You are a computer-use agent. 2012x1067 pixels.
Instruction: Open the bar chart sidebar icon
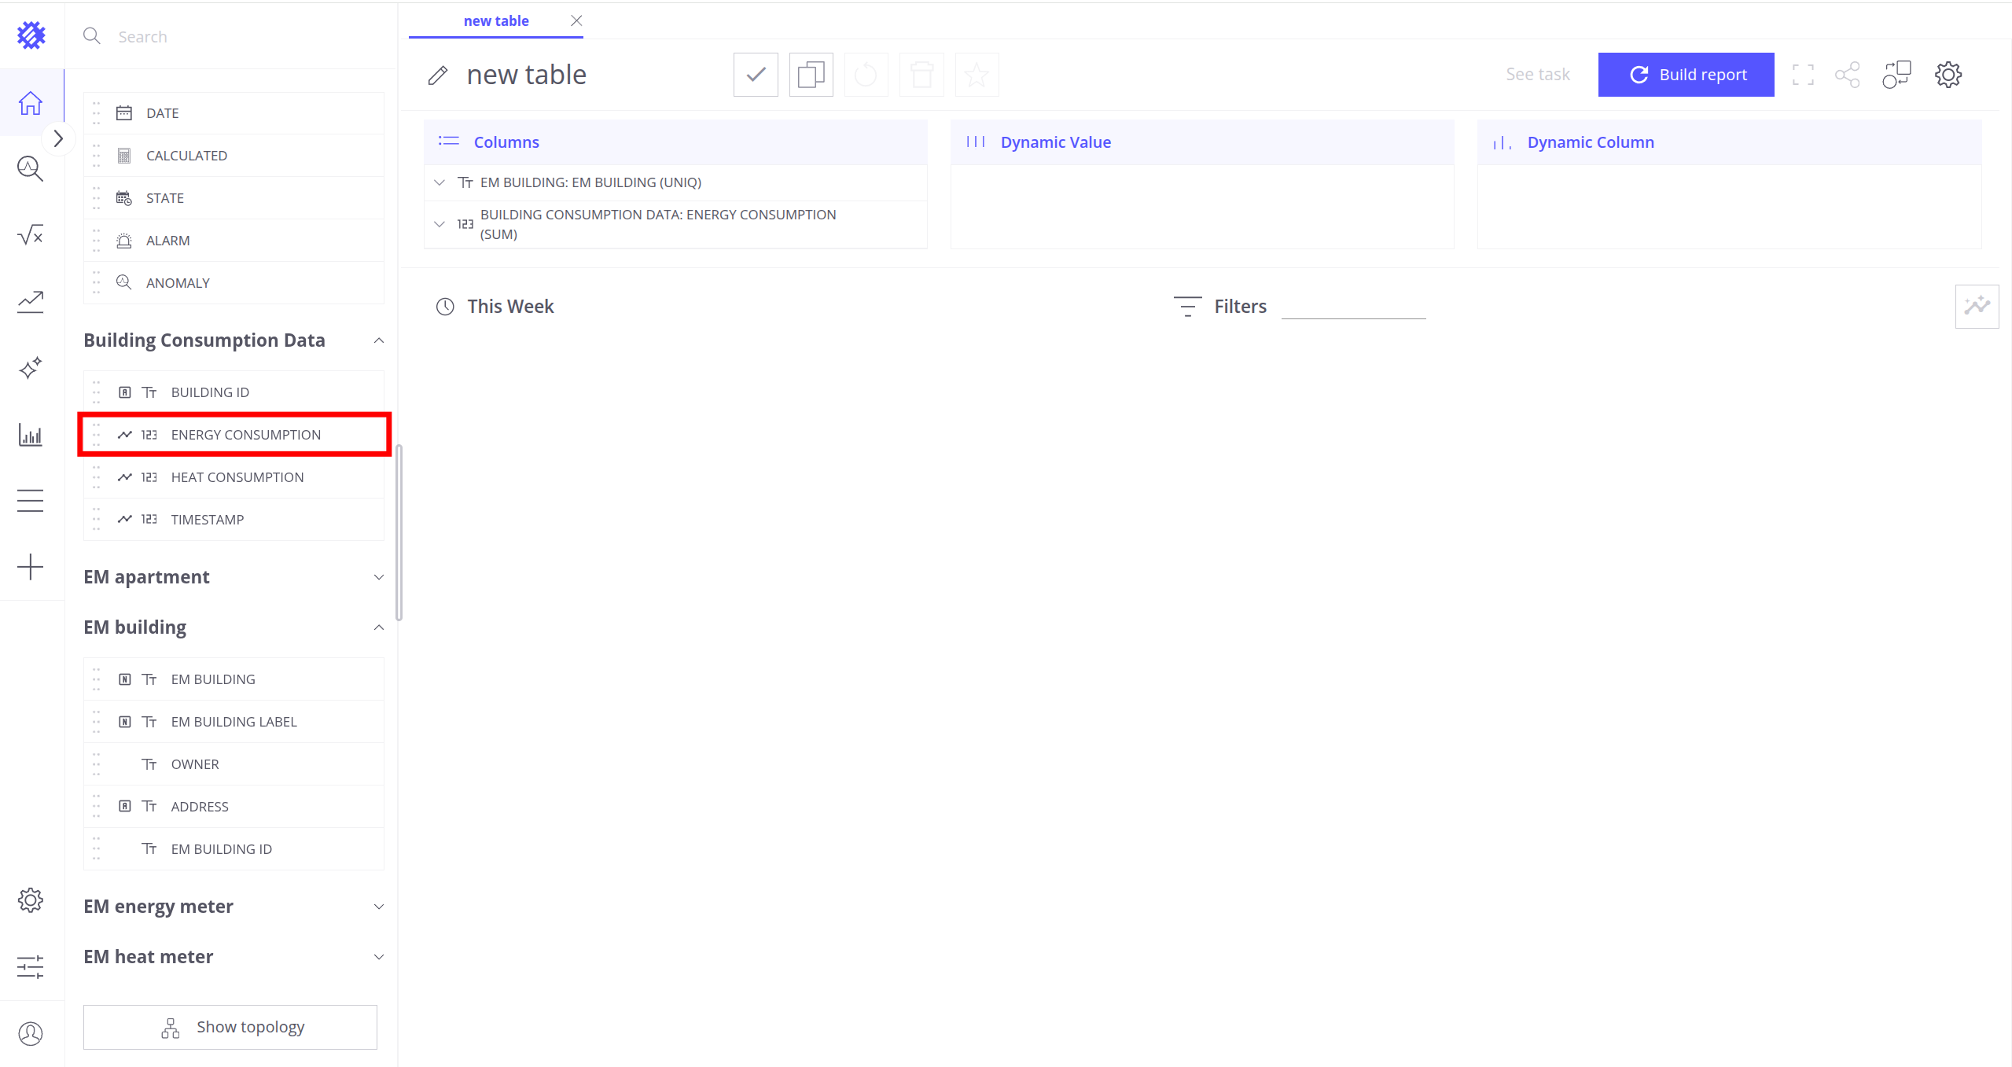(30, 435)
